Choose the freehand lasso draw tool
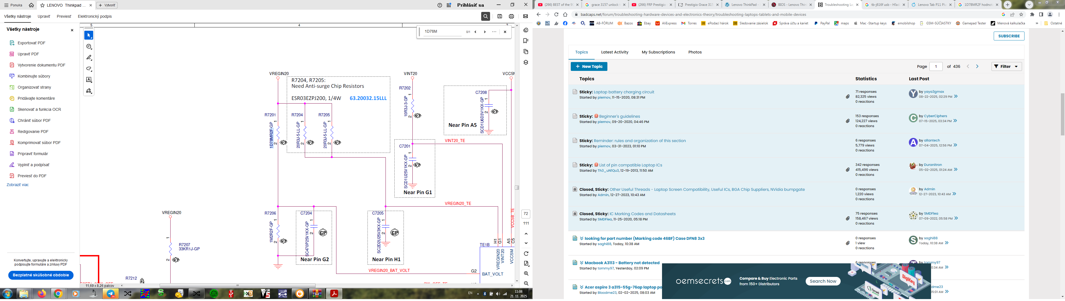The width and height of the screenshot is (1065, 301). (89, 69)
